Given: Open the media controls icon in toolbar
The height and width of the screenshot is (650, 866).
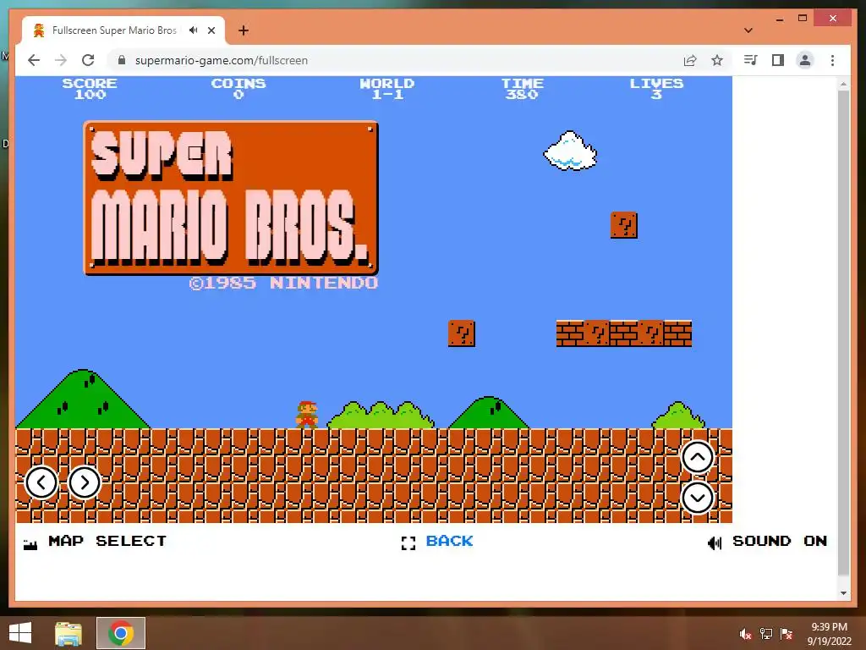Looking at the screenshot, I should tap(750, 60).
